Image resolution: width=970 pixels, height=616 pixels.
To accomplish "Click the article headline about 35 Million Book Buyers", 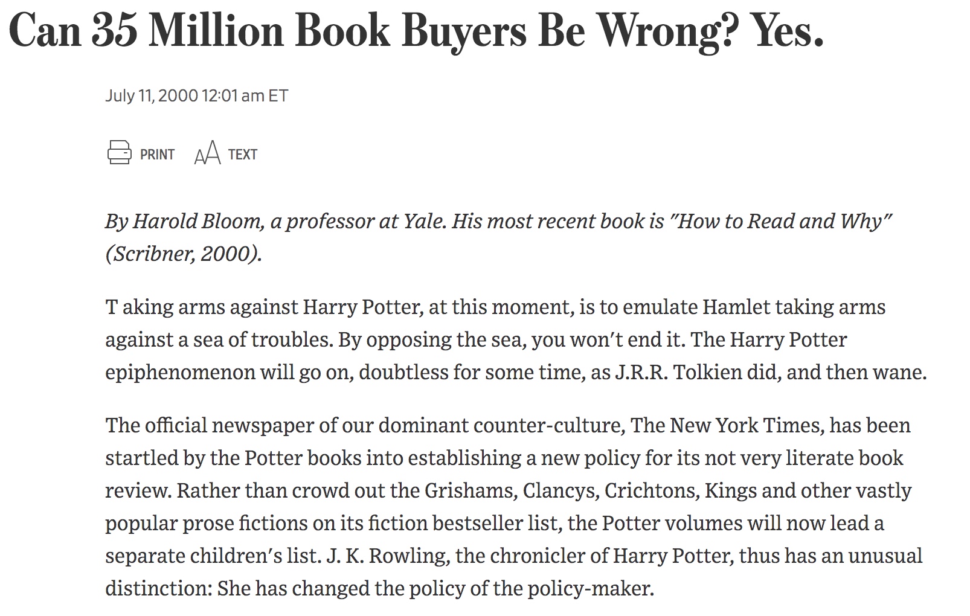I will click(416, 31).
